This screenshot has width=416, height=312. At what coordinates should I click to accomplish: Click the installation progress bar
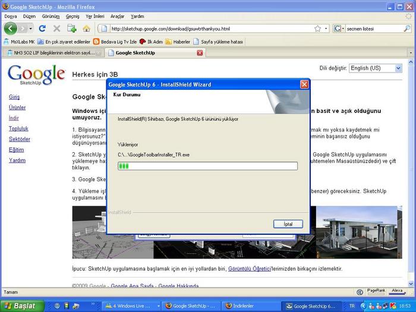point(207,166)
